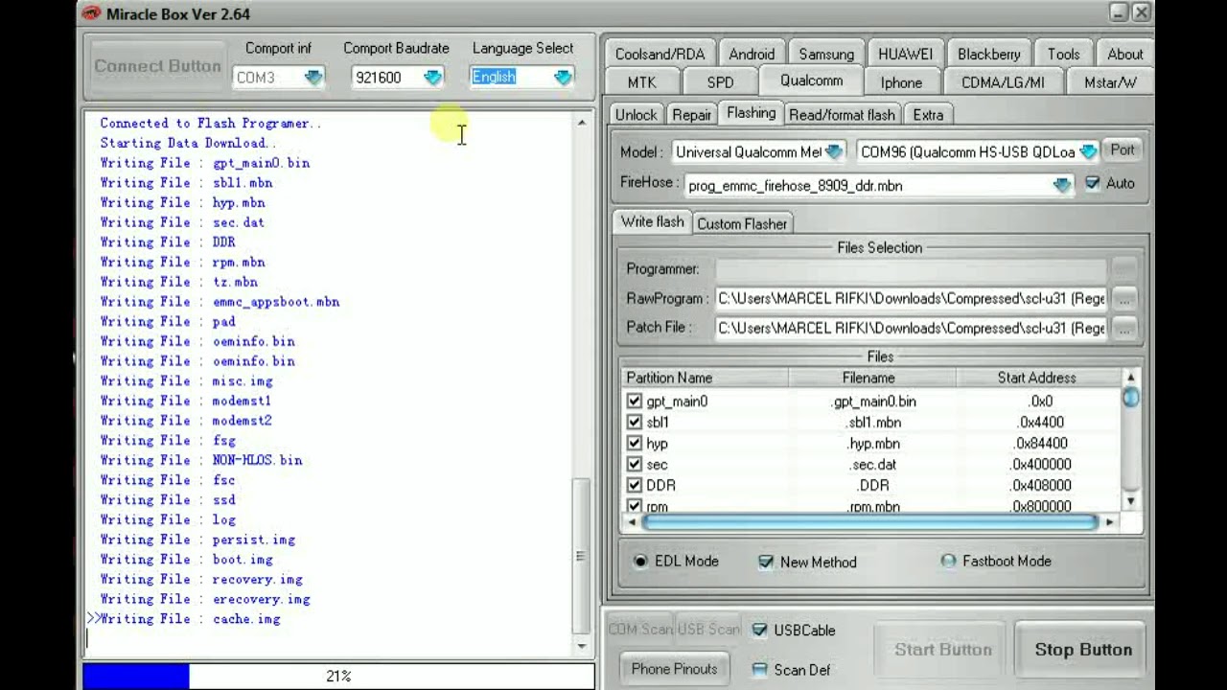The image size is (1227, 690).
Task: Click the USB Scan button
Action: pyautogui.click(x=708, y=630)
